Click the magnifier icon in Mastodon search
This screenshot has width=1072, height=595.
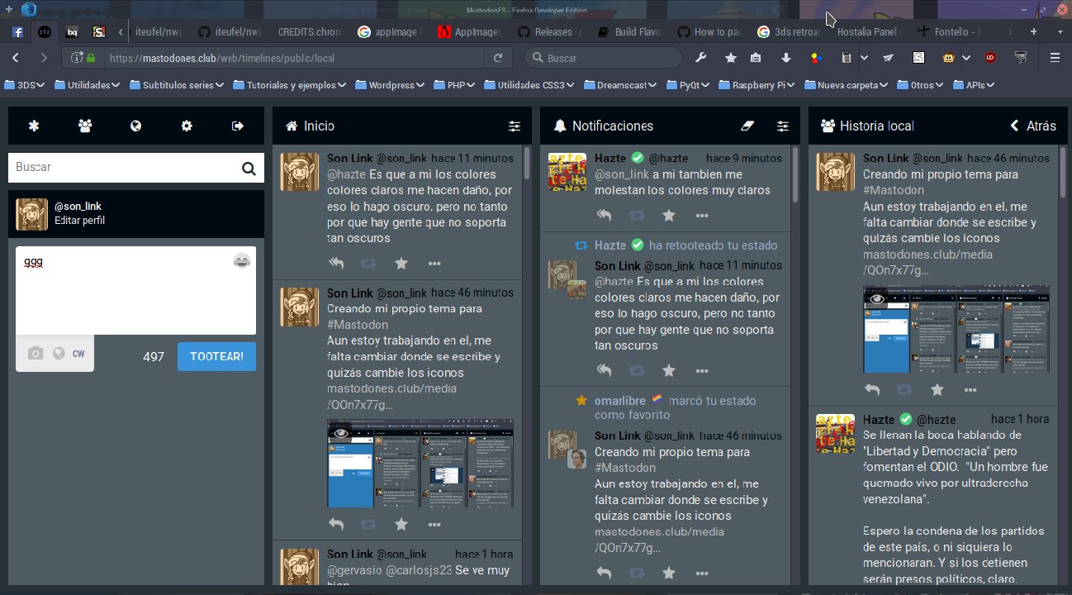(x=249, y=169)
